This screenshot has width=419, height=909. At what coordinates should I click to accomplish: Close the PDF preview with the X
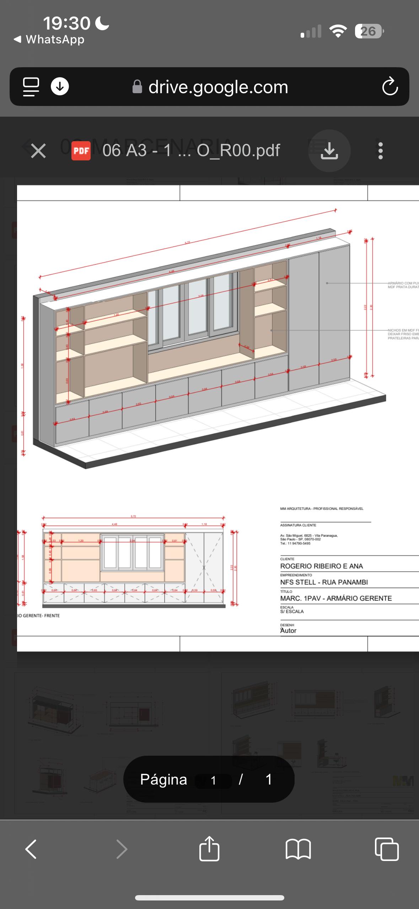[38, 151]
